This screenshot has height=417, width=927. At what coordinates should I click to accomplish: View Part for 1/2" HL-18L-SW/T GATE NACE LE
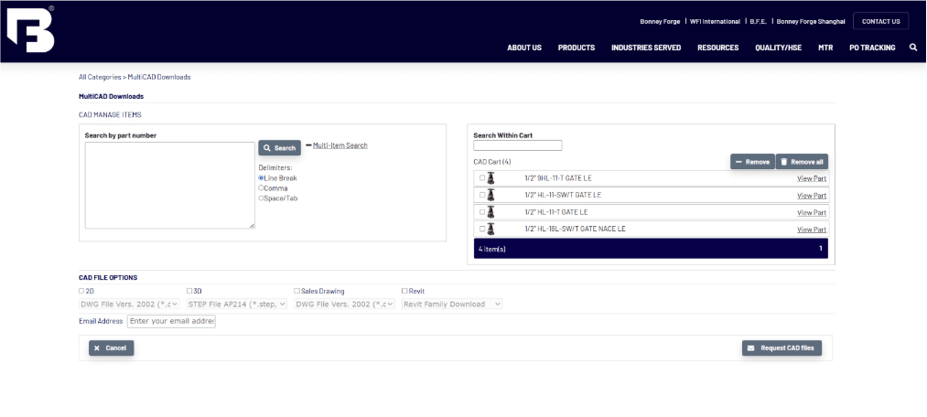pos(812,230)
